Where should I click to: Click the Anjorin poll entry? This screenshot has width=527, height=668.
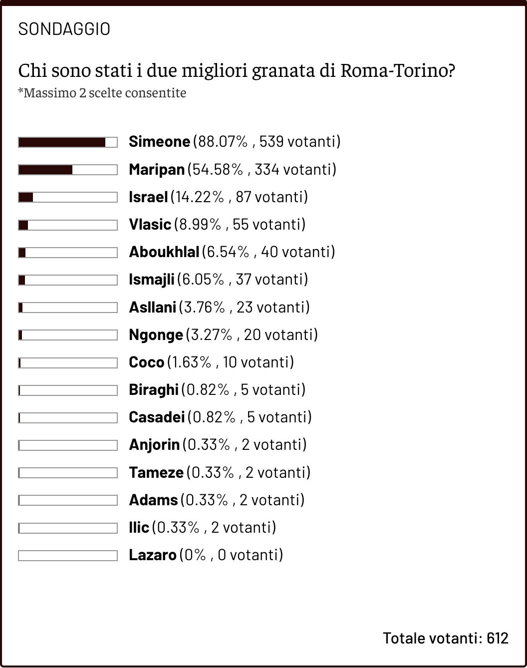point(218,444)
